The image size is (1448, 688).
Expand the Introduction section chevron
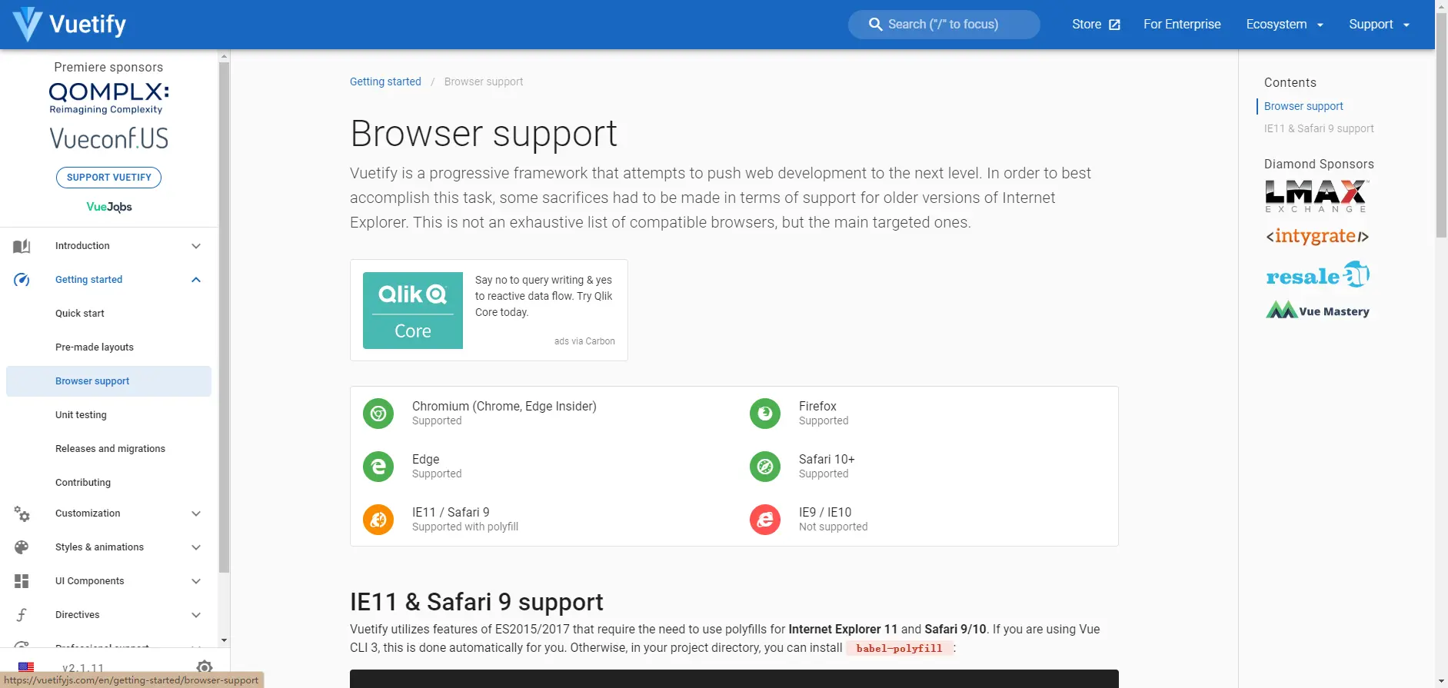click(196, 246)
